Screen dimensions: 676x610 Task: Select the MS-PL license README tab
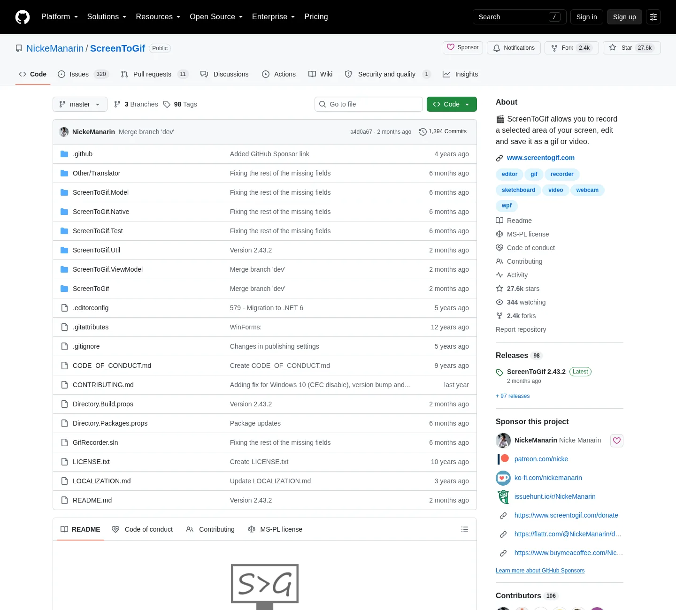click(275, 529)
